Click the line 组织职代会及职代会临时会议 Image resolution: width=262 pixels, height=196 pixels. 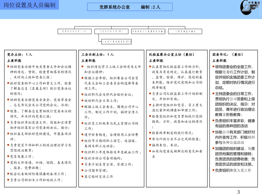pos(107,95)
